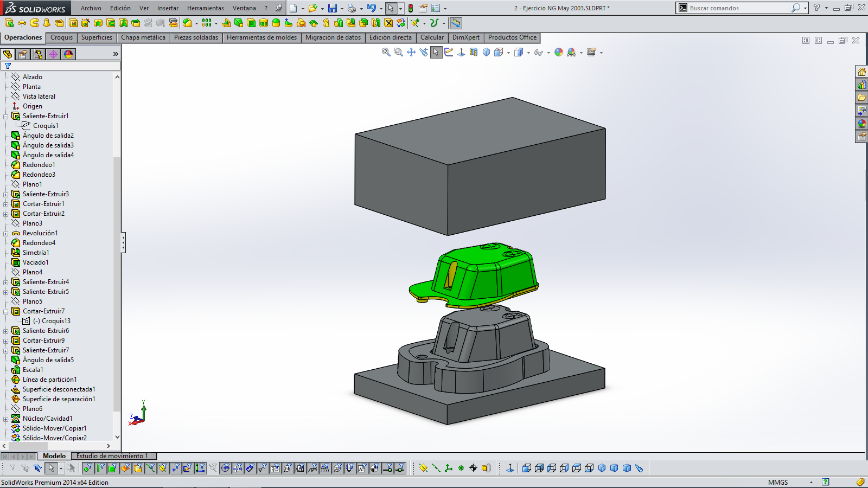Click the Appearances sphere icon in task pane

click(861, 124)
